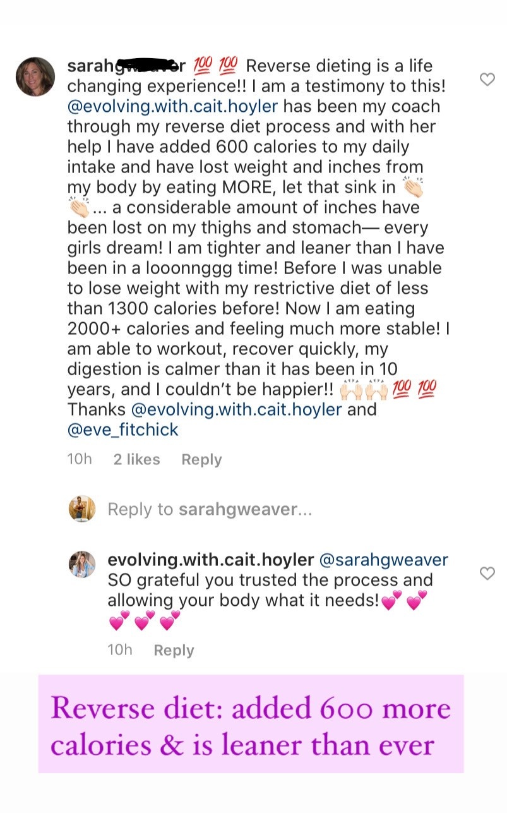Focus the "Reply to sarahgweaver..." field
Screen dimensions: 507x813
210,509
